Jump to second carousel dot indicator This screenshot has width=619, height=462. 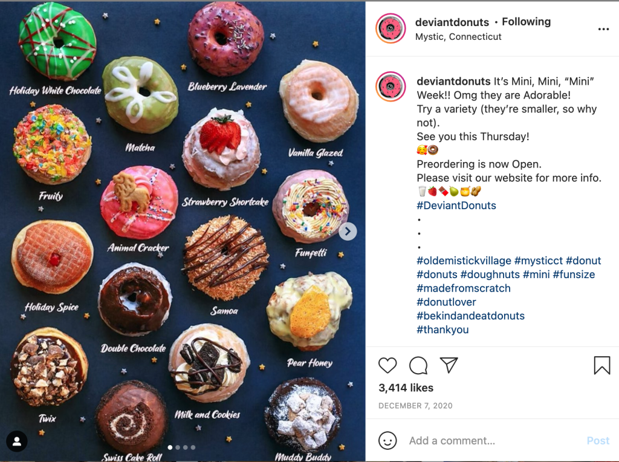click(178, 447)
